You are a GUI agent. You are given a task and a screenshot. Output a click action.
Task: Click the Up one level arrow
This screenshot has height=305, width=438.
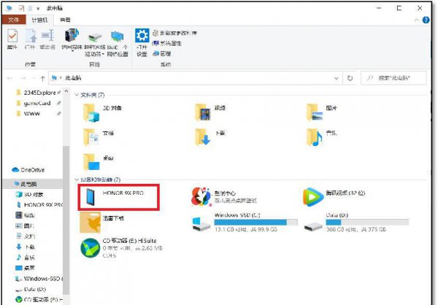point(43,77)
